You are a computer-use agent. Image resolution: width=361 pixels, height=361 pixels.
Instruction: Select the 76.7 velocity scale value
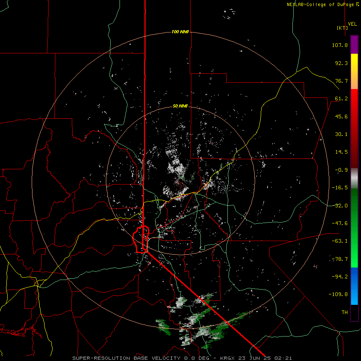coord(341,81)
